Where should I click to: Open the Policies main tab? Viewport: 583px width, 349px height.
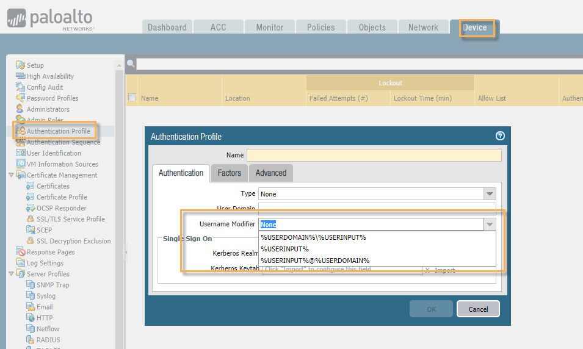(321, 27)
